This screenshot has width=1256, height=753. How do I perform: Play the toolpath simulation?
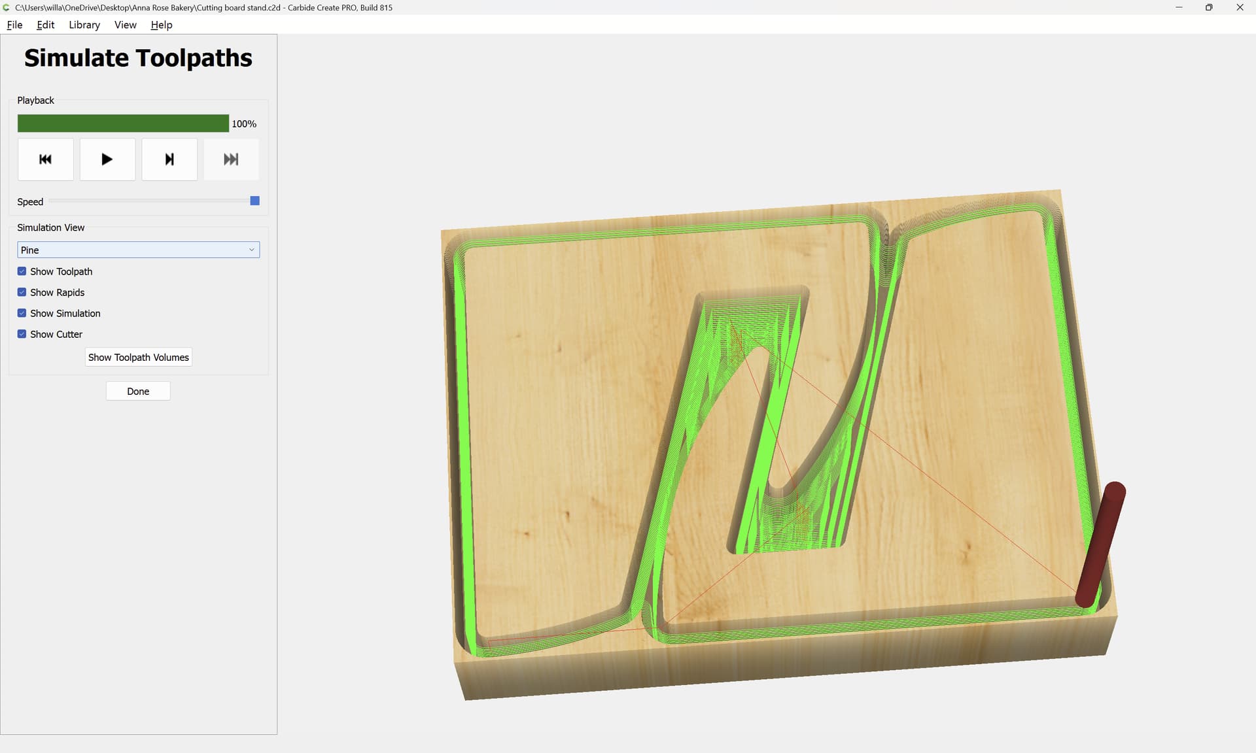click(107, 159)
